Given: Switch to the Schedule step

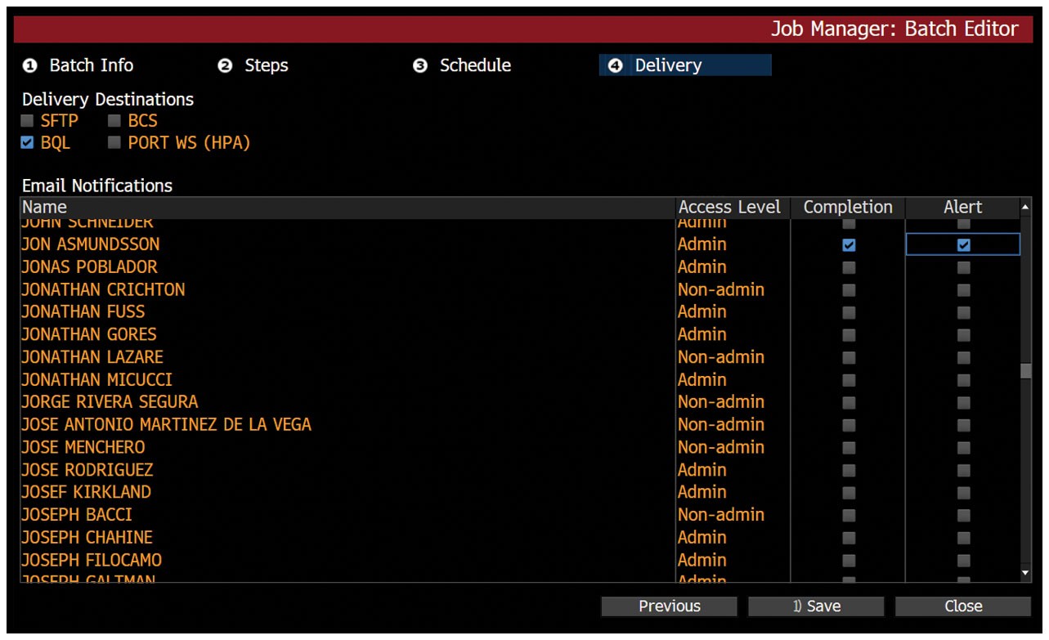Looking at the screenshot, I should pyautogui.click(x=462, y=65).
